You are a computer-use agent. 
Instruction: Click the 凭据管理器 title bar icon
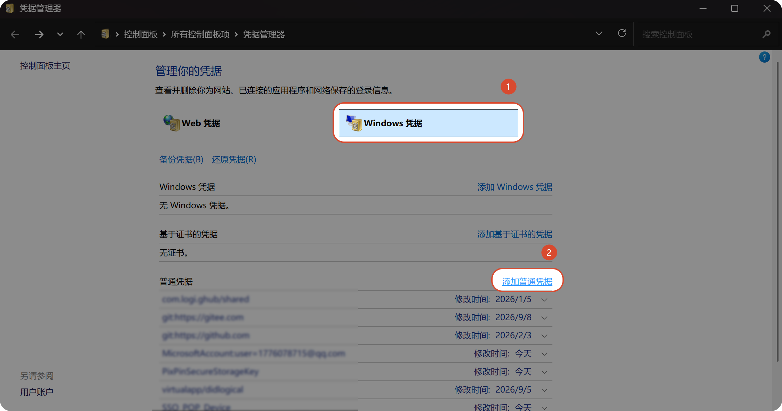[10, 8]
